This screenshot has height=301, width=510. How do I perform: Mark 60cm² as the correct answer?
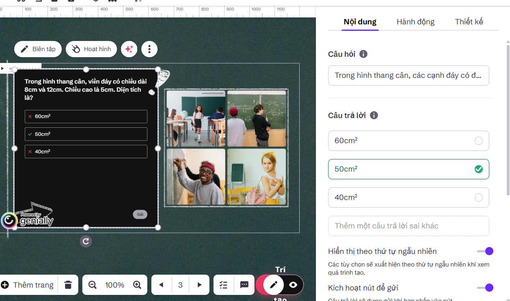coord(478,141)
